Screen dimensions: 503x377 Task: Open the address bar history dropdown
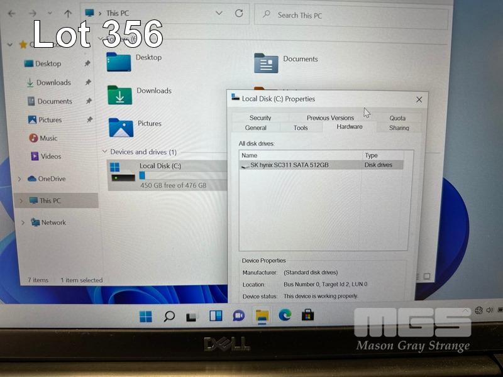coord(219,13)
